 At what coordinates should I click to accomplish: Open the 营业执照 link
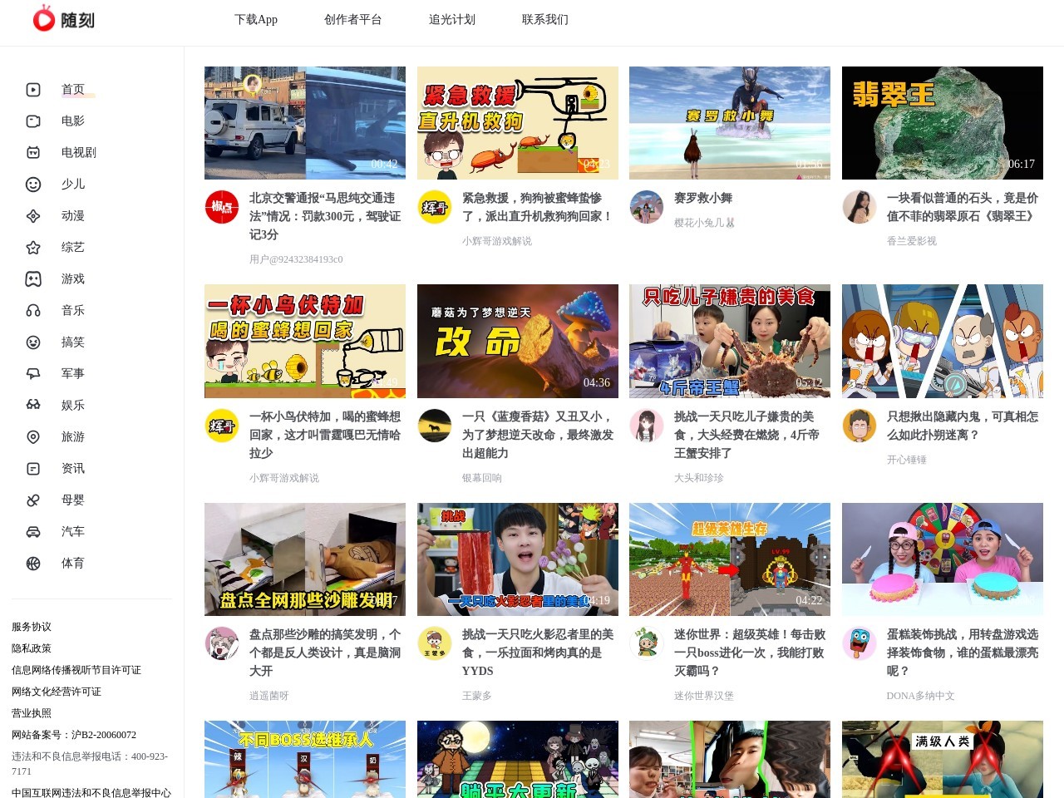point(32,713)
